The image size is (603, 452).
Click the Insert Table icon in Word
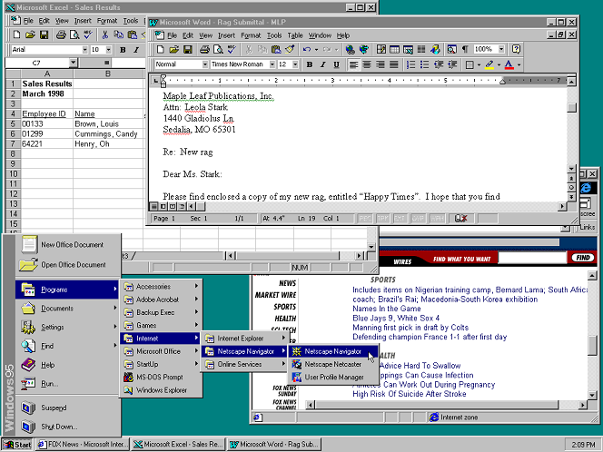[394, 49]
